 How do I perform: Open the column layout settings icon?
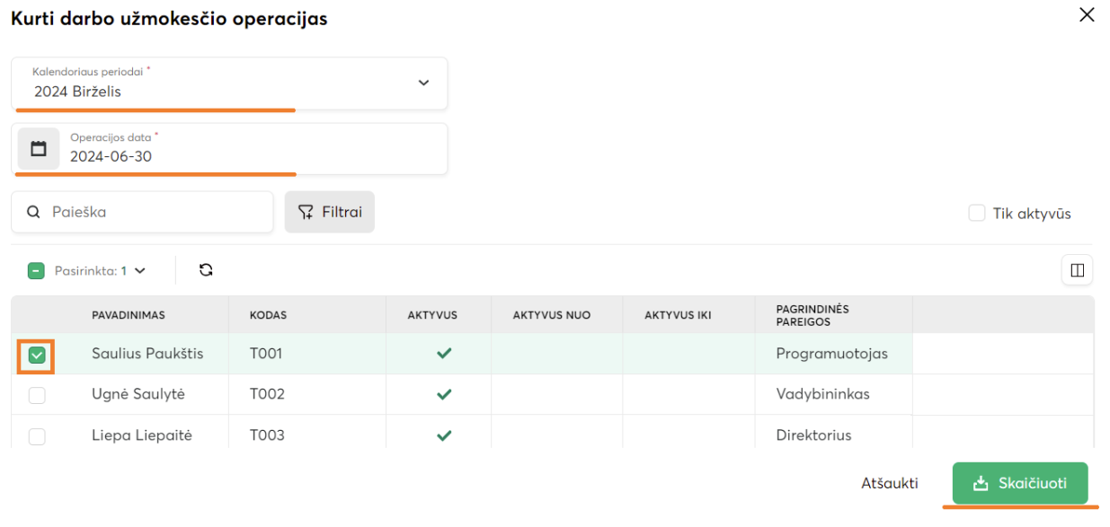tap(1077, 269)
